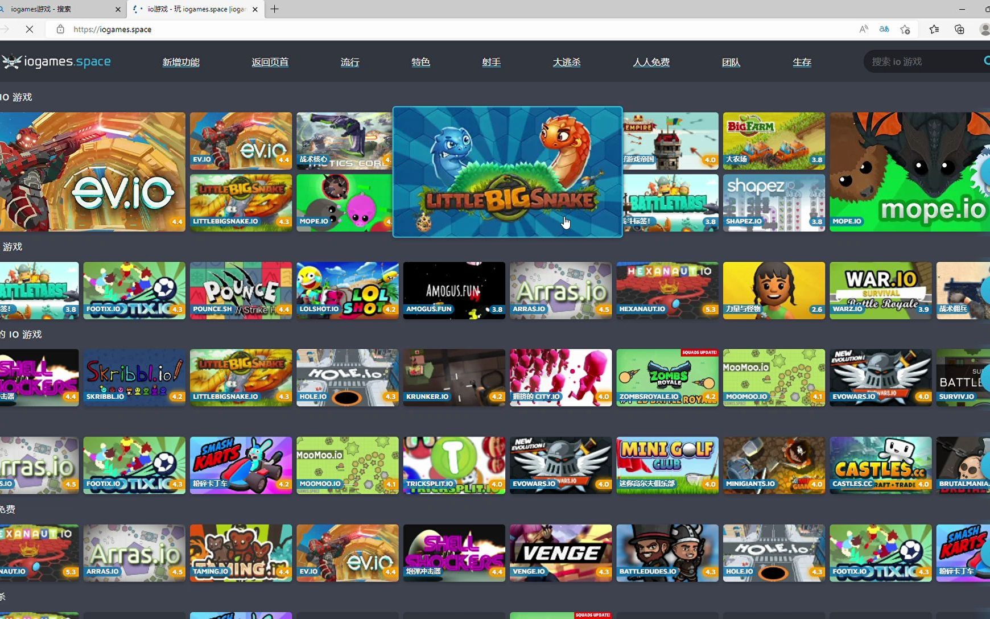Switch to the iogames search tab
Image resolution: width=990 pixels, height=619 pixels.
tap(57, 9)
